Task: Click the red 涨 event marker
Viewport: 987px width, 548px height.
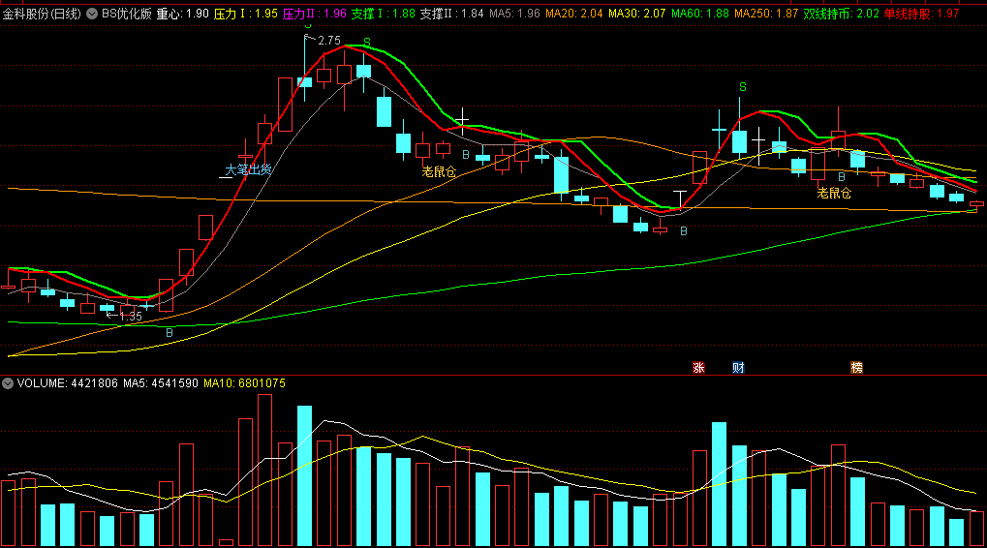Action: [x=698, y=367]
